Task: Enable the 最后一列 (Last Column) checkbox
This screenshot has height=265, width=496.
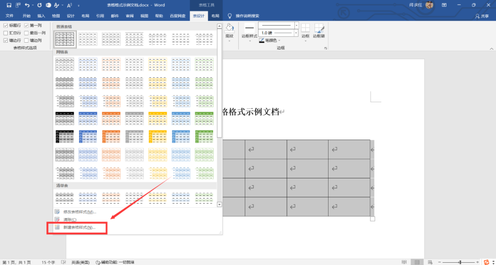Action: click(26, 33)
